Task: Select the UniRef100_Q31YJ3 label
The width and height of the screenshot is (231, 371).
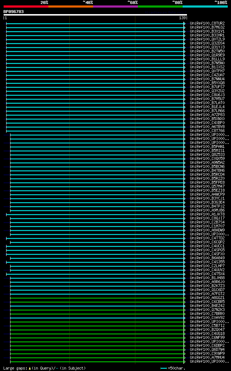Action: (208, 47)
